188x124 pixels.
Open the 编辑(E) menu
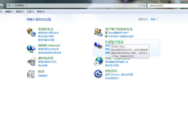9,12
